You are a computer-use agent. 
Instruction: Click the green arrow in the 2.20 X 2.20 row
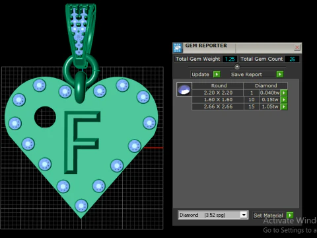click(x=284, y=93)
